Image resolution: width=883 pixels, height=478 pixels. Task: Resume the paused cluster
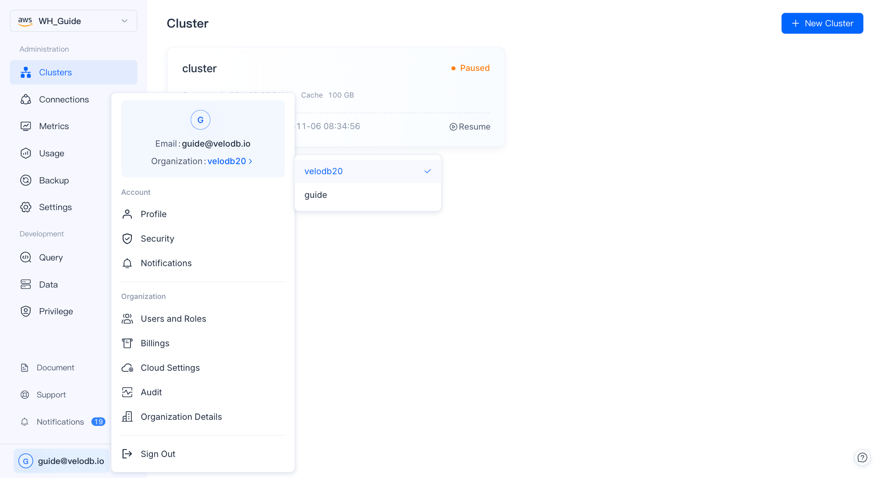pyautogui.click(x=470, y=127)
